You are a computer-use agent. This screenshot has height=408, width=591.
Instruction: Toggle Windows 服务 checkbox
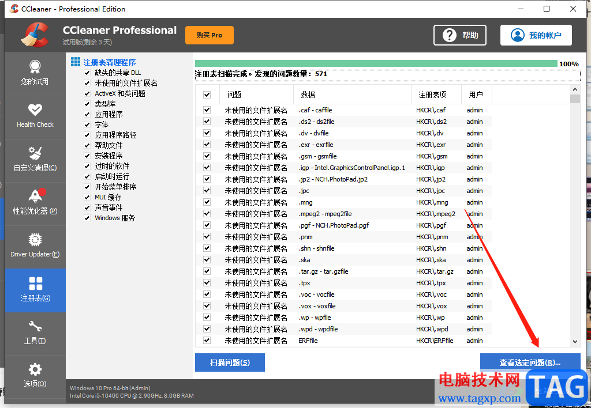pos(87,218)
